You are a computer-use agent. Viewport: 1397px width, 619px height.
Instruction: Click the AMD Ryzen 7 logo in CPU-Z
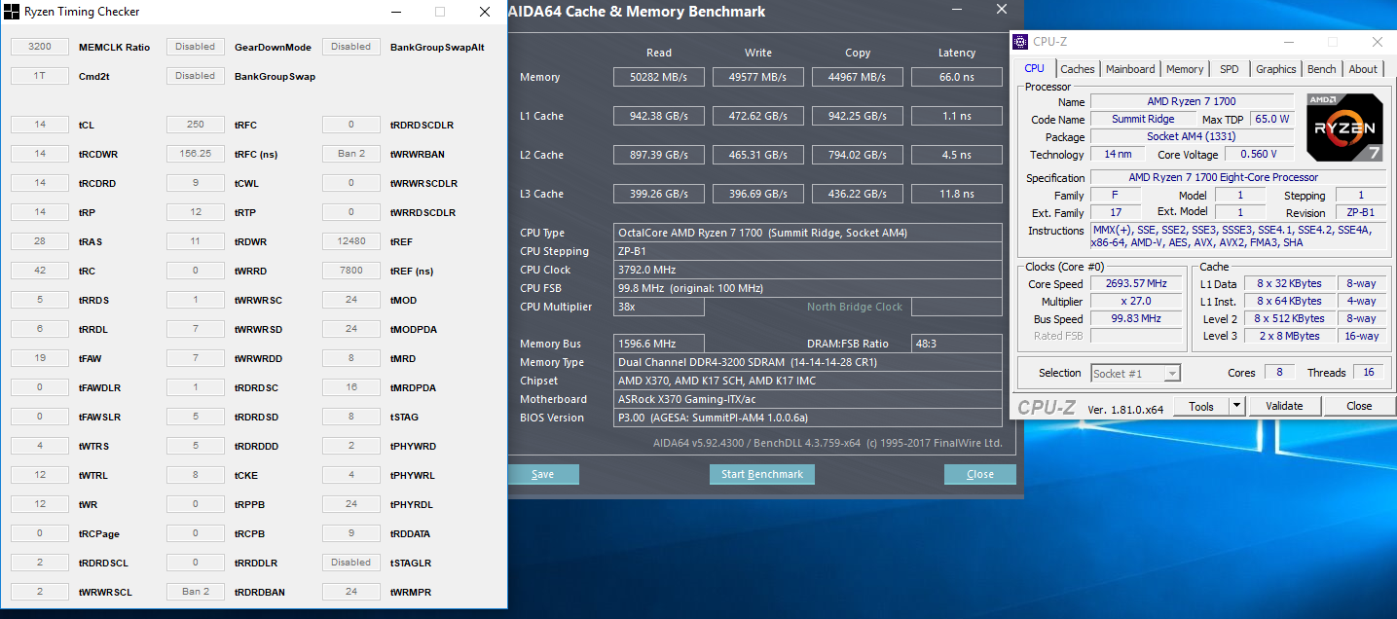(1343, 127)
